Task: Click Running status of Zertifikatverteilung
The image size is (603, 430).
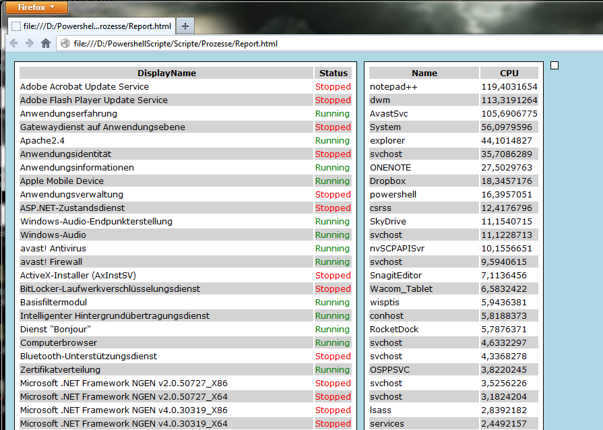Action: (332, 369)
